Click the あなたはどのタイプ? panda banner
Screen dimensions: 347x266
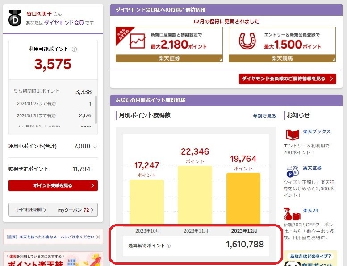(310, 258)
